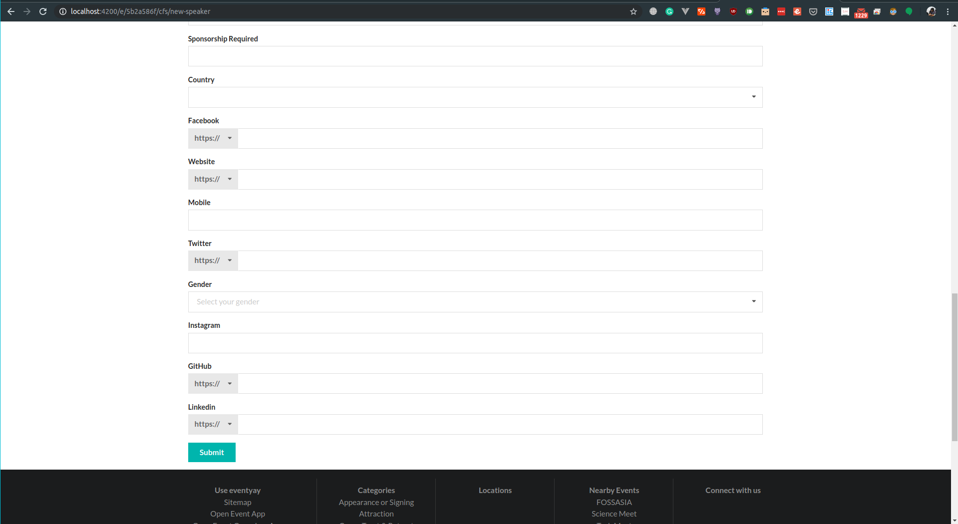Open site information in the address bar
This screenshot has width=958, height=524.
62,11
